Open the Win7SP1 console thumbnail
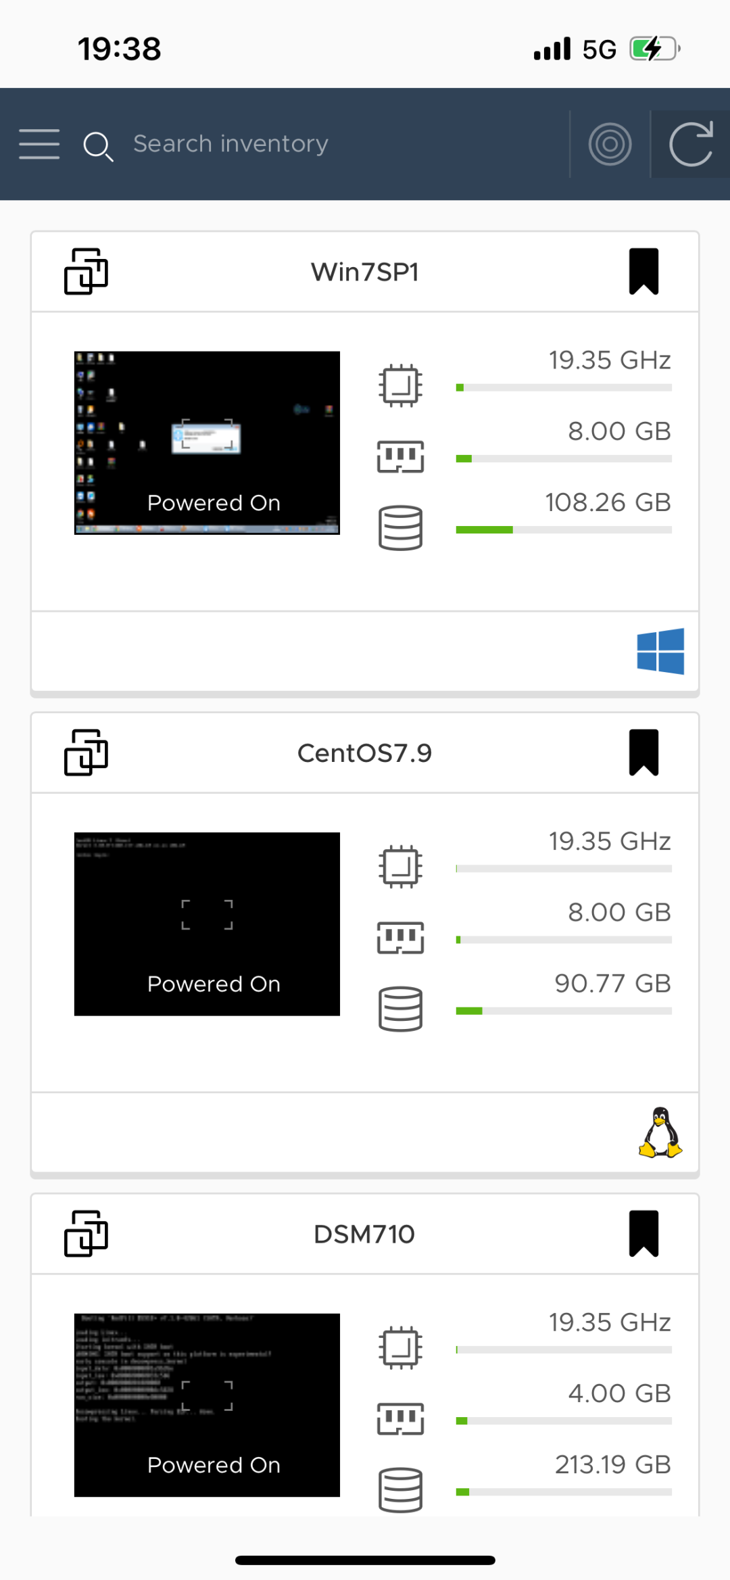730x1580 pixels. 207,443
